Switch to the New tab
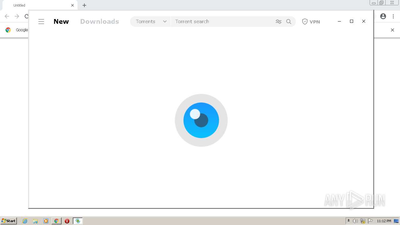This screenshot has height=225, width=400. pyautogui.click(x=61, y=22)
